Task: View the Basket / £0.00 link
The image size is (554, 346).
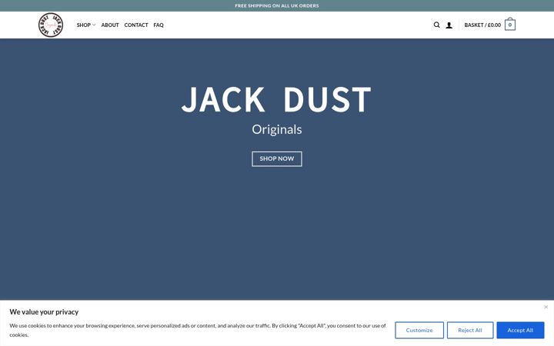Action: pyautogui.click(x=482, y=25)
